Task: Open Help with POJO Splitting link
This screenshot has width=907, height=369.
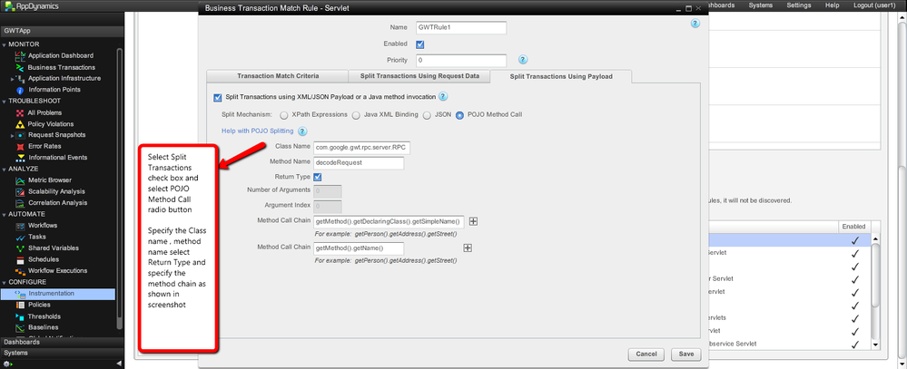Action: click(x=258, y=131)
